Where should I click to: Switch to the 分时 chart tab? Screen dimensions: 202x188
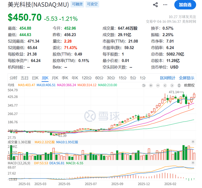[x=13, y=78]
